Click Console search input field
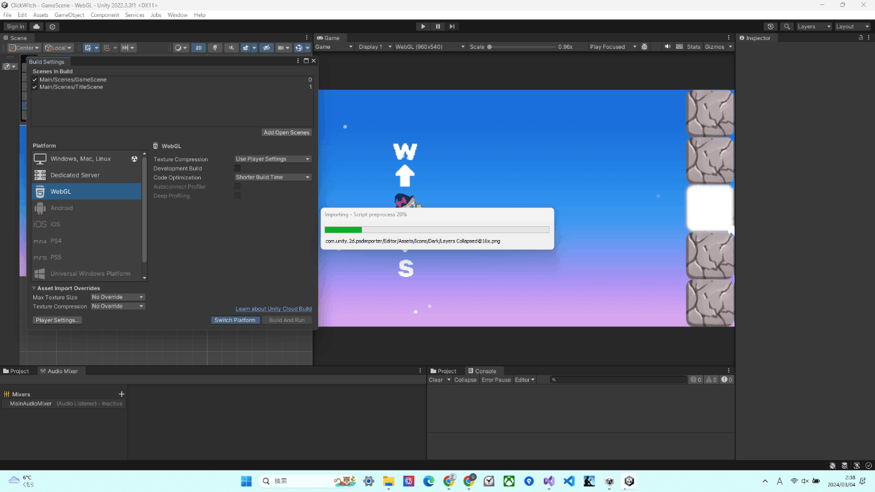The width and height of the screenshot is (875, 492). coord(618,379)
